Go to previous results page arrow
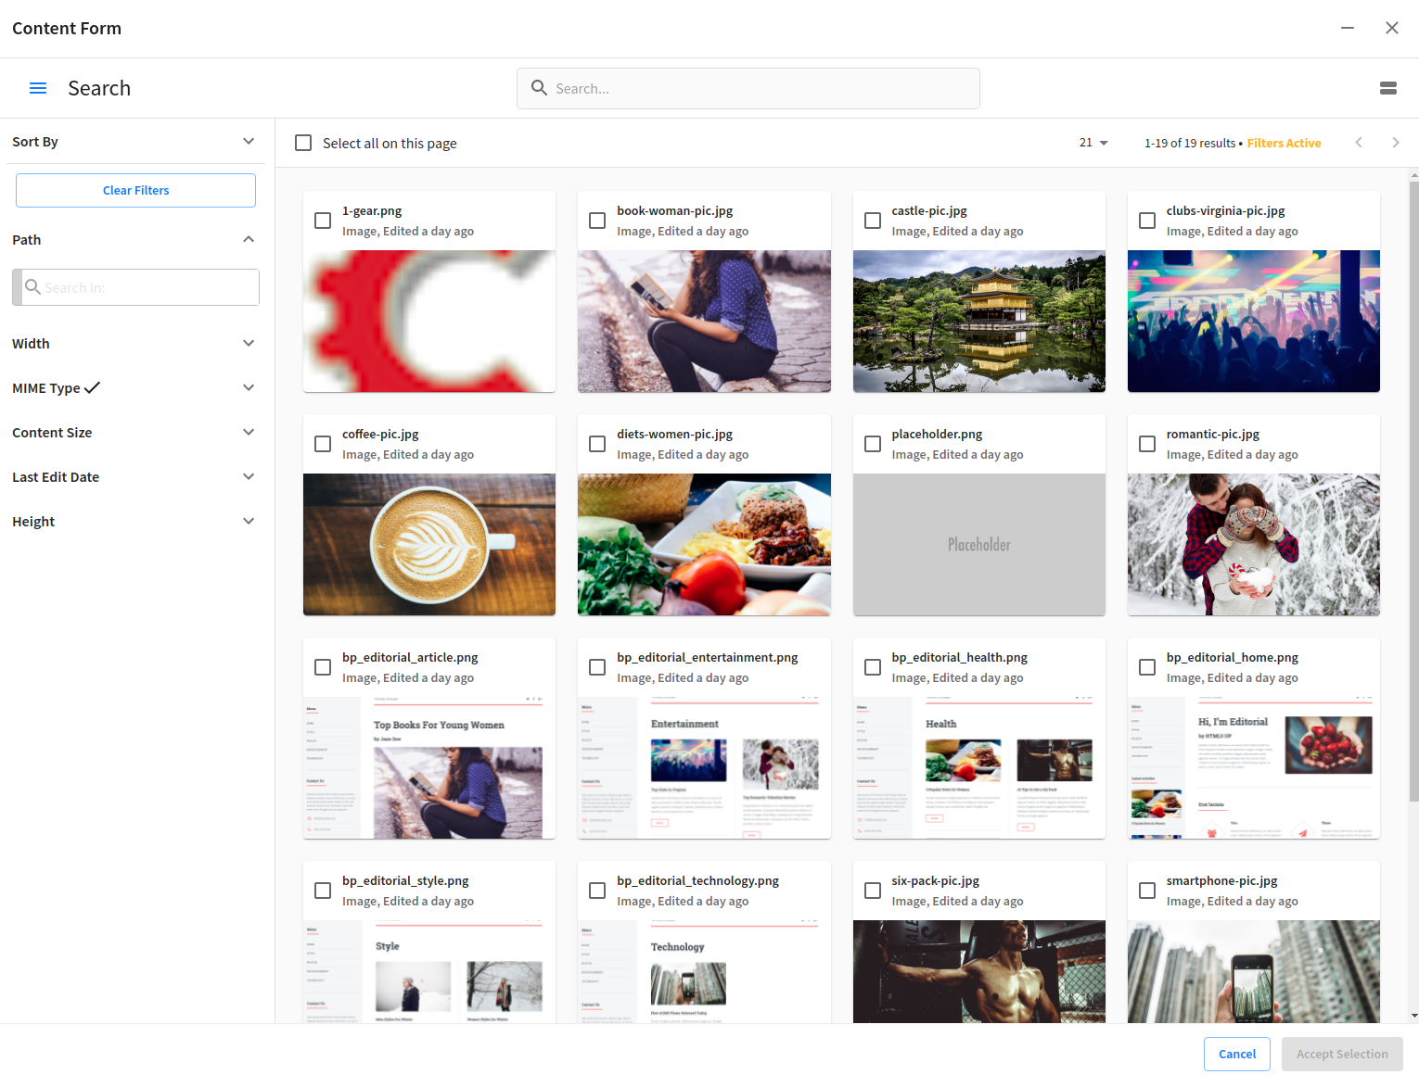 point(1359,143)
